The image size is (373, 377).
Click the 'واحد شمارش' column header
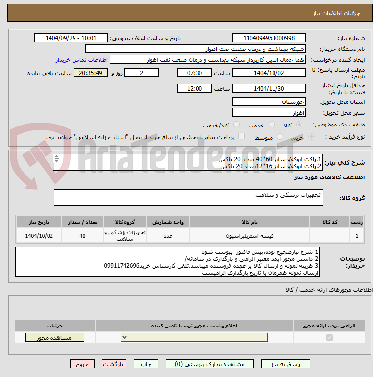168,222
